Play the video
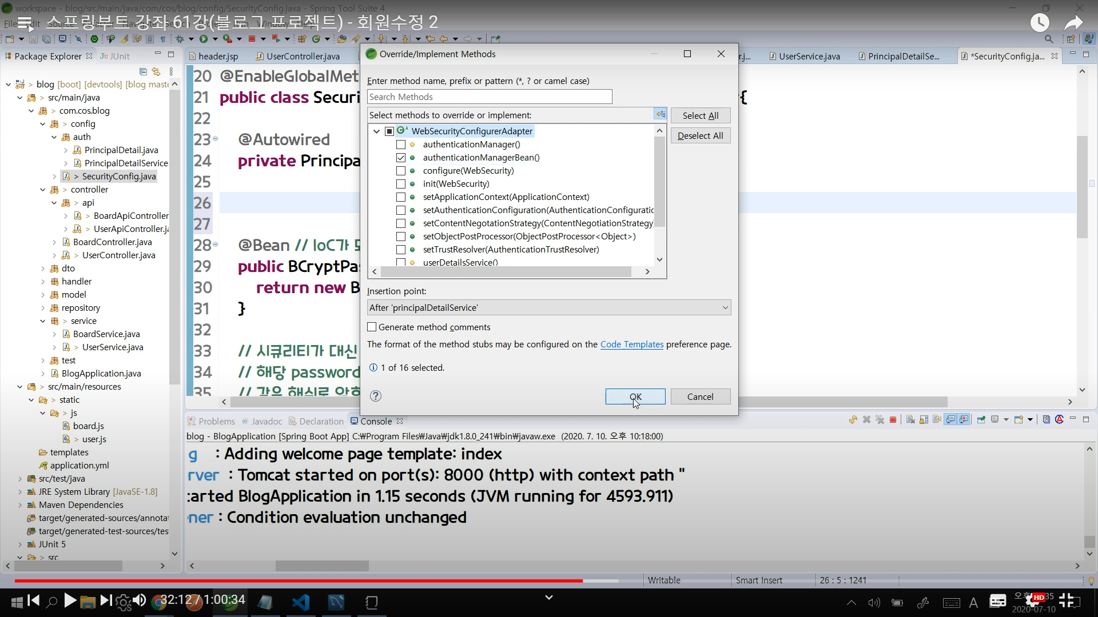 tap(70, 600)
